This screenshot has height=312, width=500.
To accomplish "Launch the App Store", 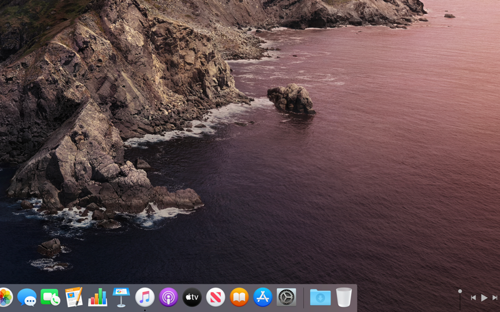I will tap(262, 298).
